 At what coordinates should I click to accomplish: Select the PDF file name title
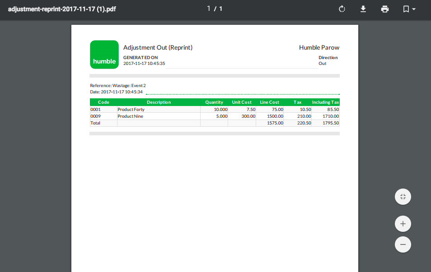[62, 9]
